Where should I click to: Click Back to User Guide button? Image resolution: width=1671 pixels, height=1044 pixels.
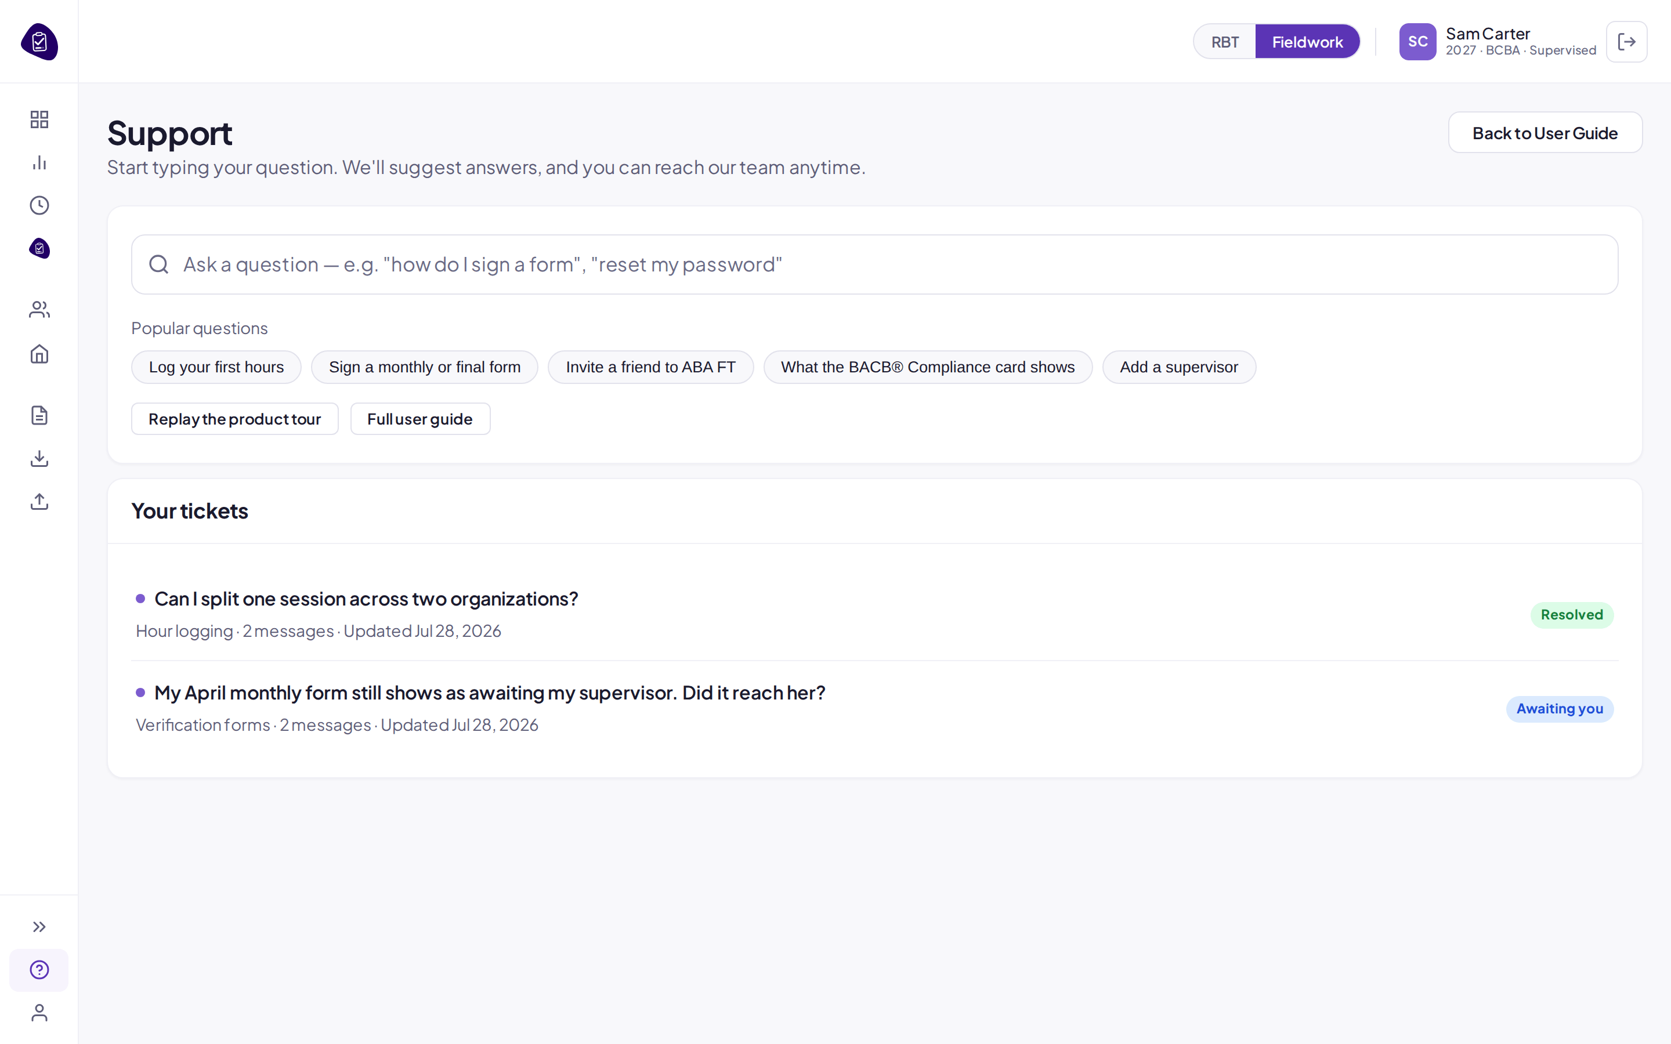pyautogui.click(x=1545, y=133)
